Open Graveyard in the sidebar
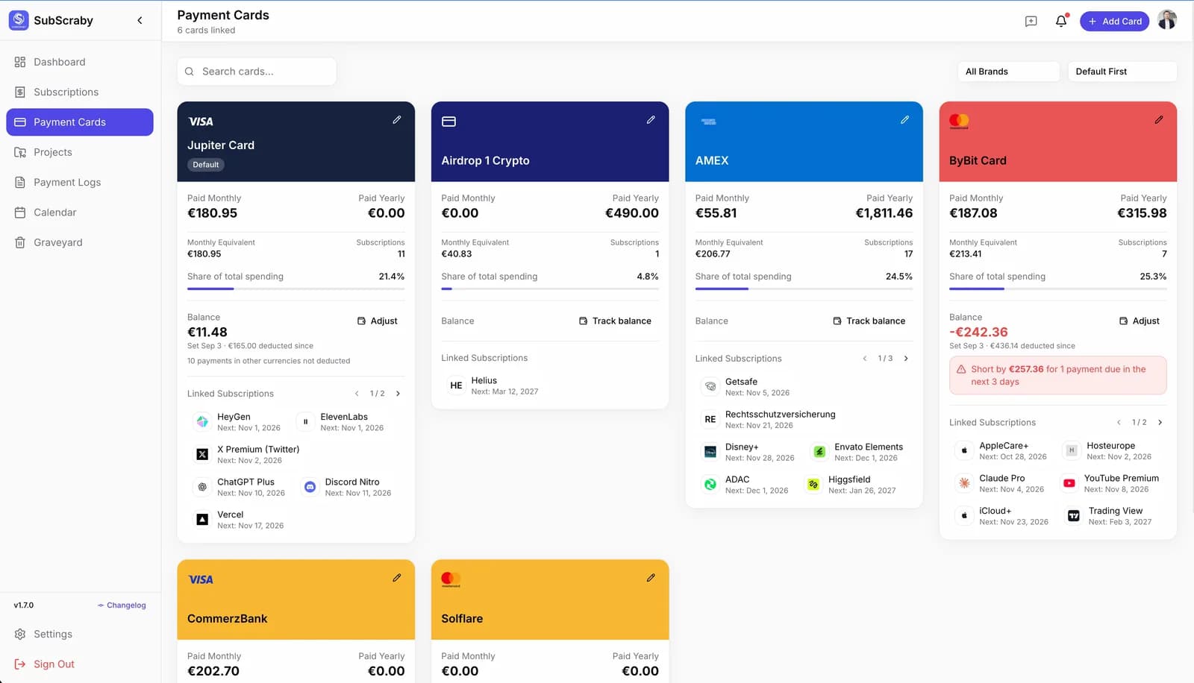The width and height of the screenshot is (1194, 683). (x=80, y=242)
